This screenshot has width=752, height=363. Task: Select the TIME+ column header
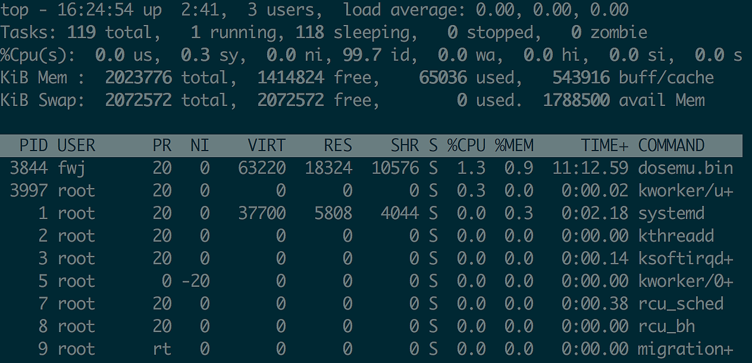tap(604, 145)
